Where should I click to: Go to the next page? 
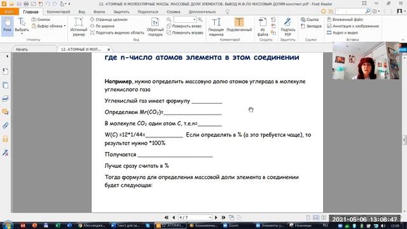point(216,218)
